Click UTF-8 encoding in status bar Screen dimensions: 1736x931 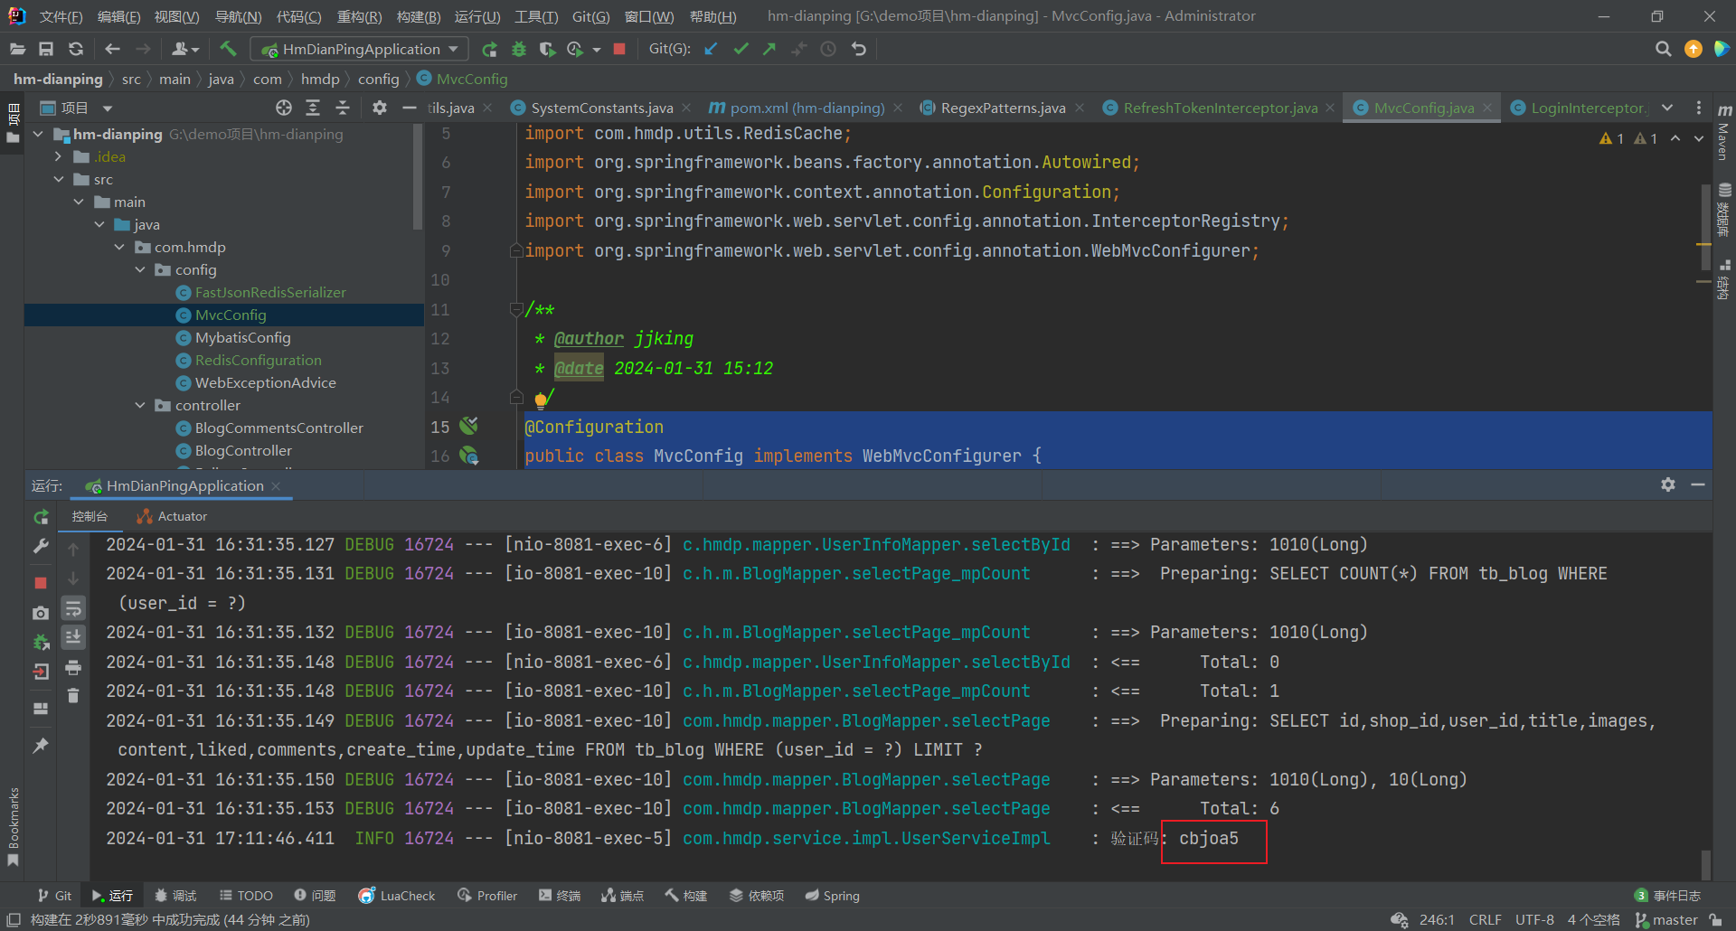1534,919
